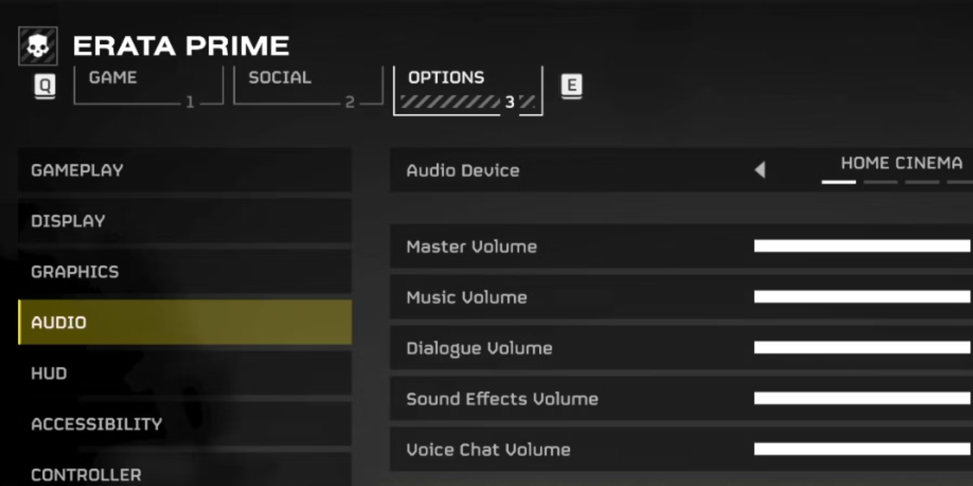
Task: Click the Sound Effects Volume slider
Action: pyautogui.click(x=862, y=399)
